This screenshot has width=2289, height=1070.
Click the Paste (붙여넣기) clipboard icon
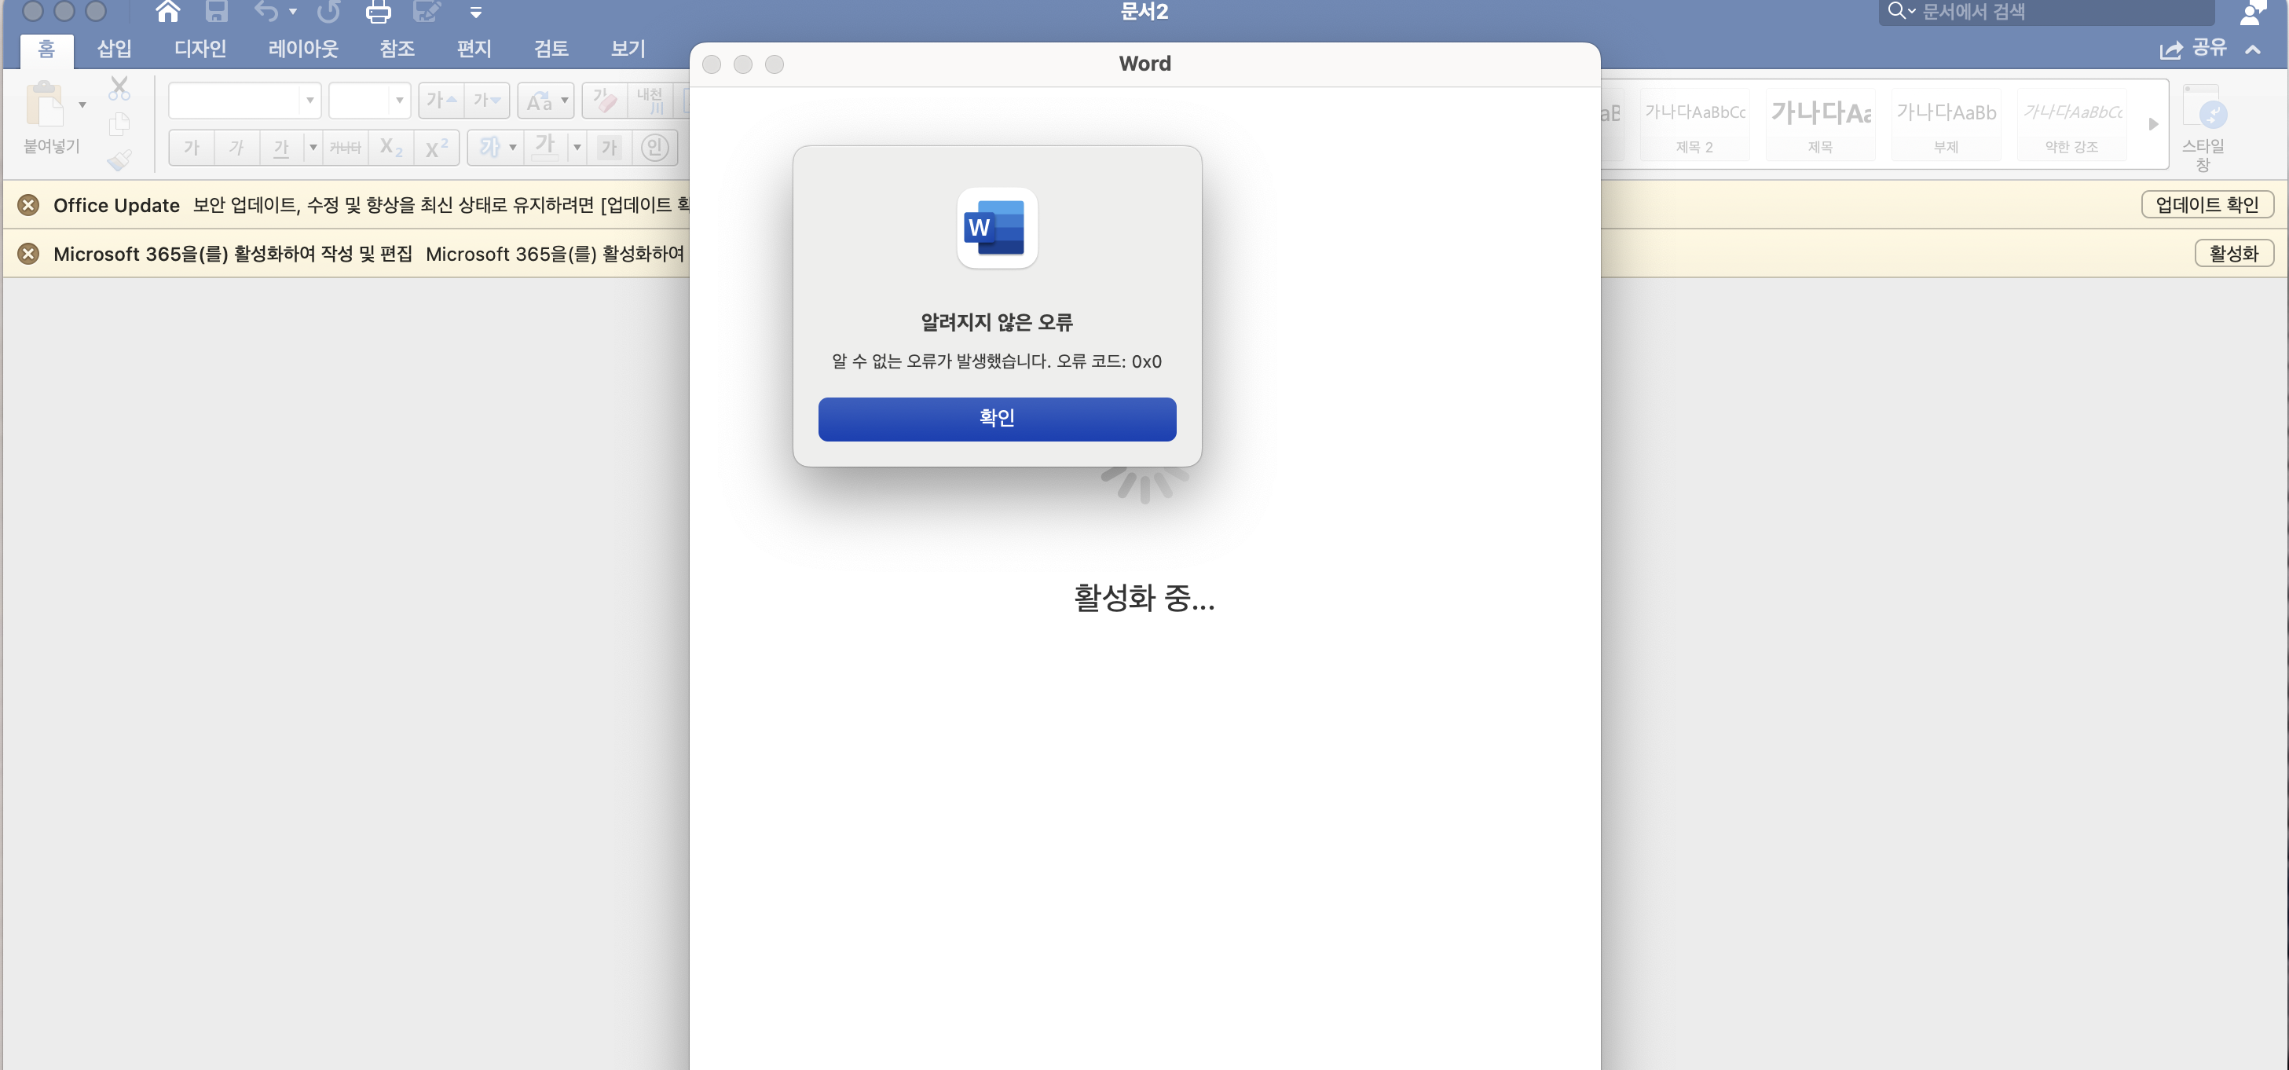tap(45, 104)
